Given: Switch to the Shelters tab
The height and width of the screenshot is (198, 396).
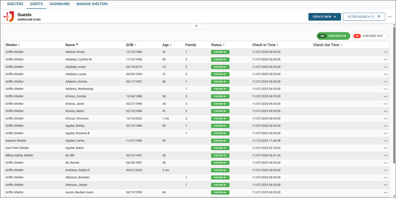Looking at the screenshot, I should click(x=15, y=4).
